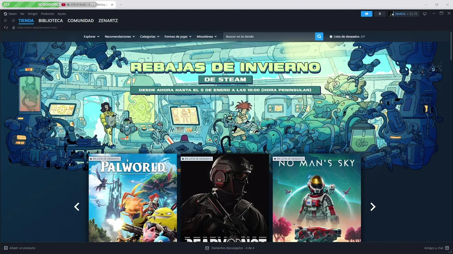Switch to Big Picture mode monitor icon
Screen dimensions: 453x254
(x=425, y=14)
